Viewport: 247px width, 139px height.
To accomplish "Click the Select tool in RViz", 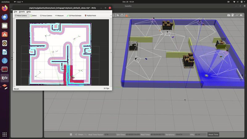I will (33, 15).
